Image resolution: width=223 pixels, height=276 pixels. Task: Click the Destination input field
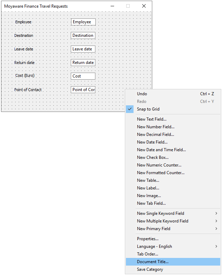tap(83, 35)
